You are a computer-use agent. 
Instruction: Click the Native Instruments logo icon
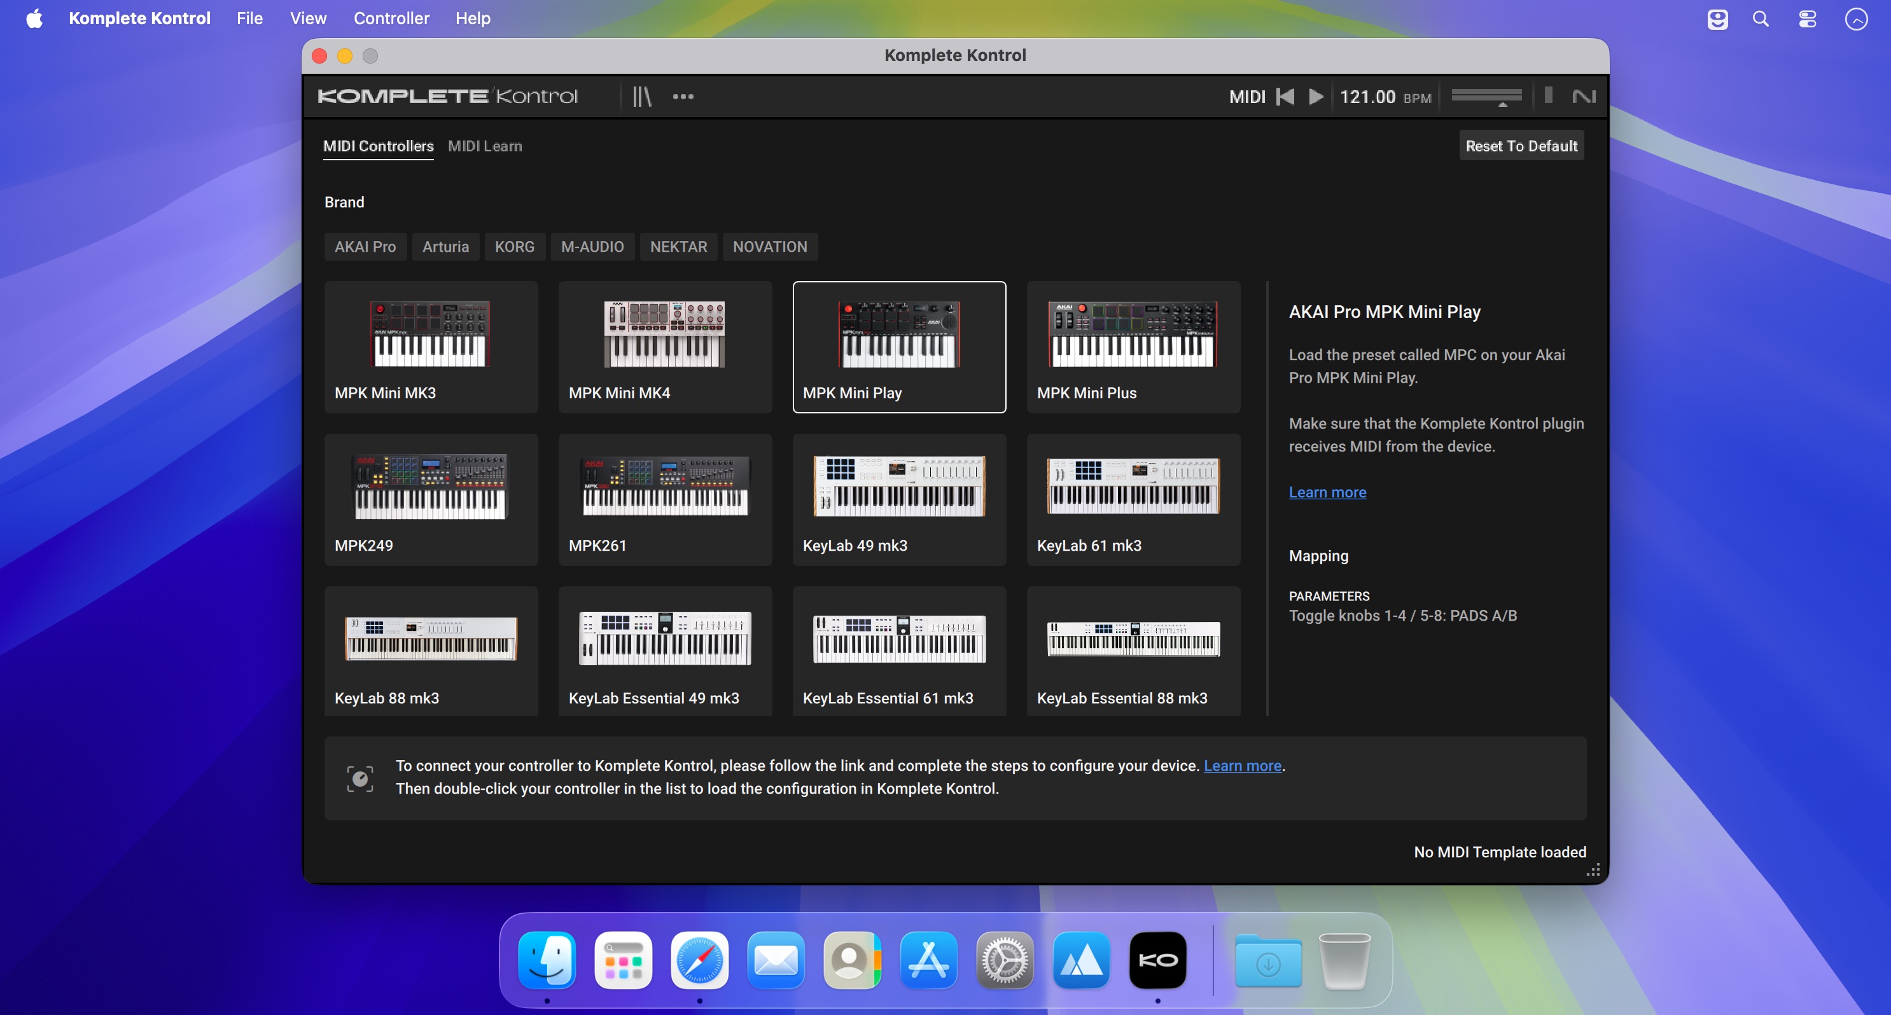click(1584, 96)
